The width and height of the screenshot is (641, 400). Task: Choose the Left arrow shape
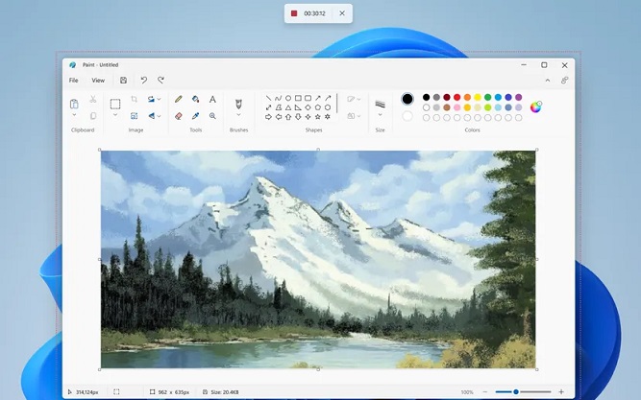tap(279, 117)
